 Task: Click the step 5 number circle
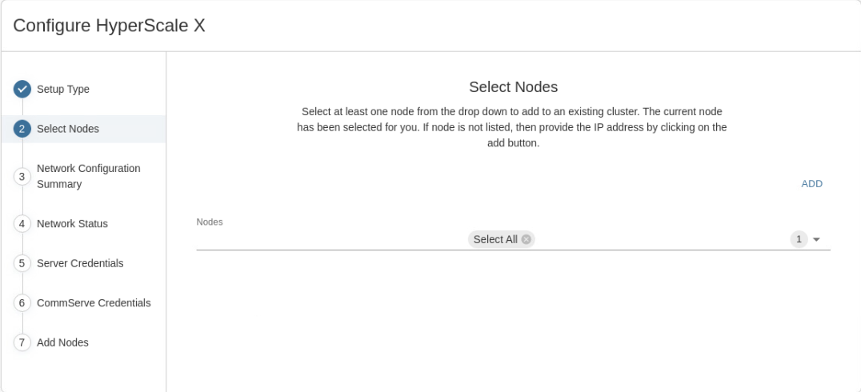tap(22, 263)
